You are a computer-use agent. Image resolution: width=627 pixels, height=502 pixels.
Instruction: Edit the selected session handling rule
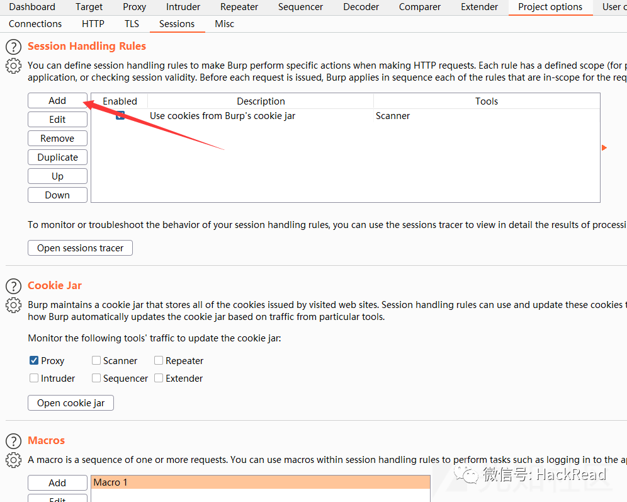[x=57, y=120]
